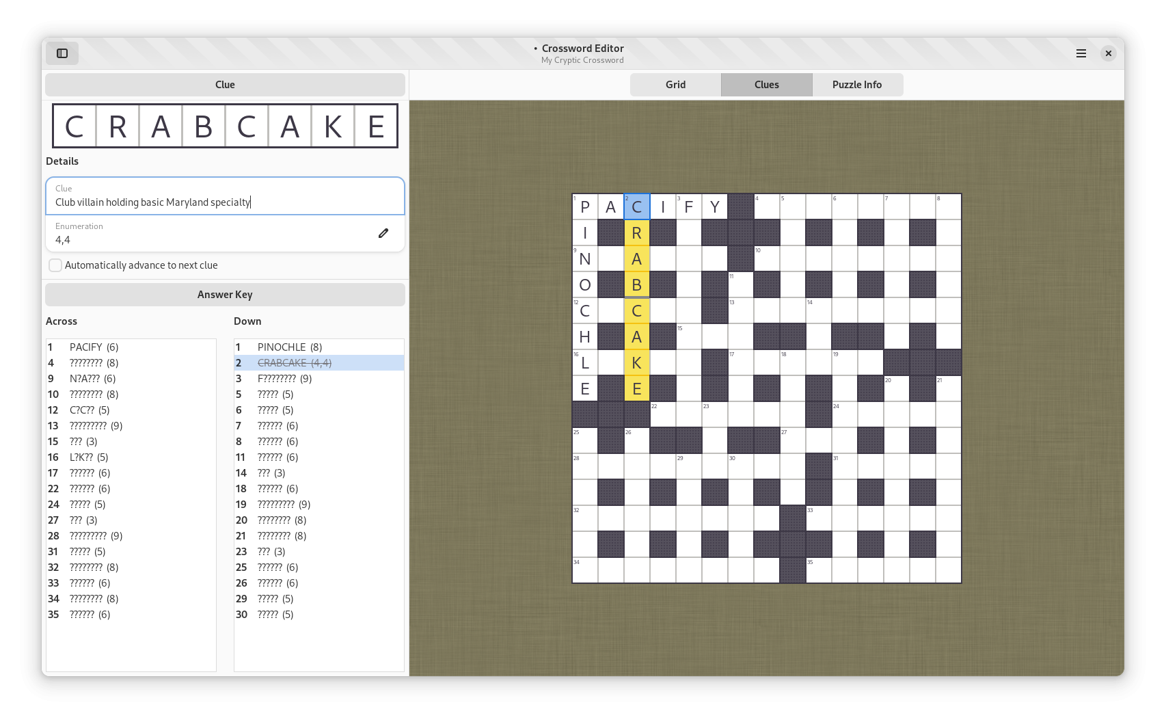Click empty grid cell numbered 4
This screenshot has height=722, width=1166.
(767, 207)
